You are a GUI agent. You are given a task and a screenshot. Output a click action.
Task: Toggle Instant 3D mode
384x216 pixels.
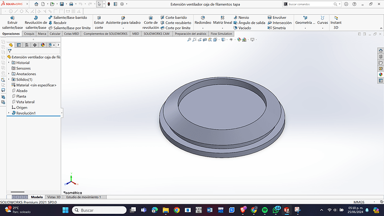point(336,22)
